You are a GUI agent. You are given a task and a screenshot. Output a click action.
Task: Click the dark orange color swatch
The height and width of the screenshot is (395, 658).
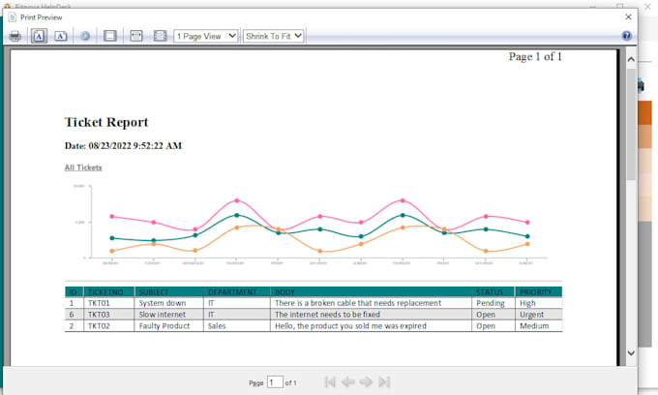coord(645,112)
